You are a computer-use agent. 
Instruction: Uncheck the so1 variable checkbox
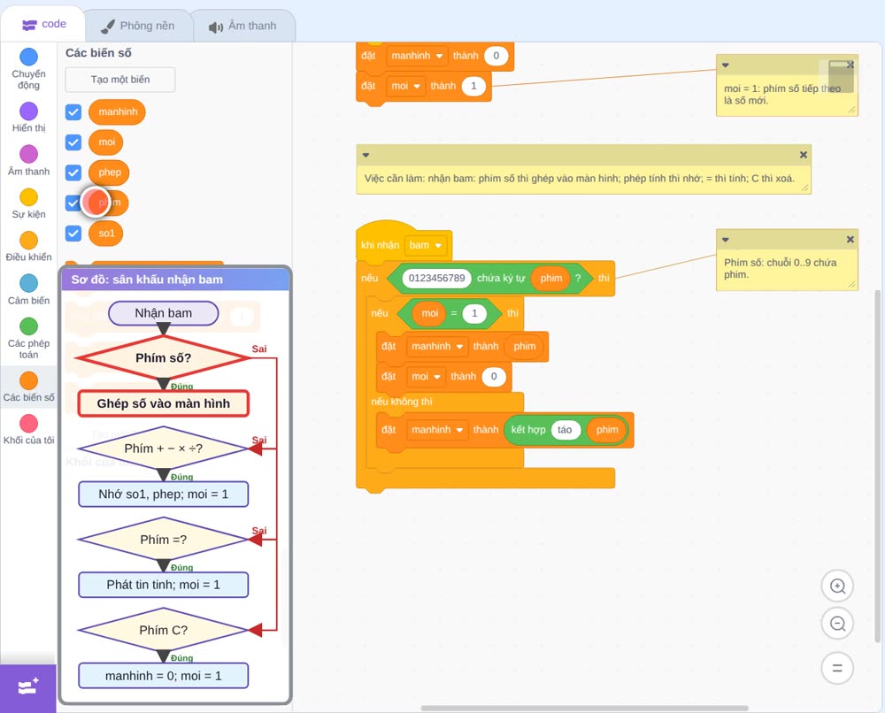pos(73,233)
